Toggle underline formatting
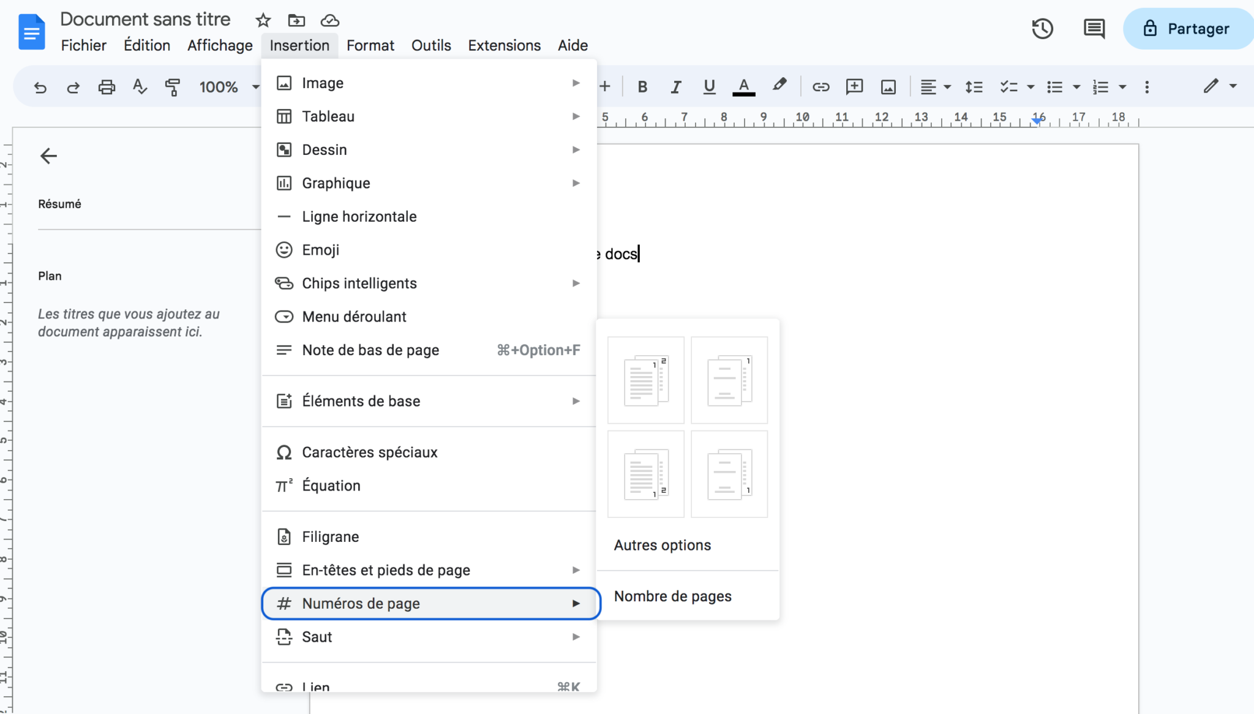Screen dimensions: 1254x714 (x=708, y=86)
